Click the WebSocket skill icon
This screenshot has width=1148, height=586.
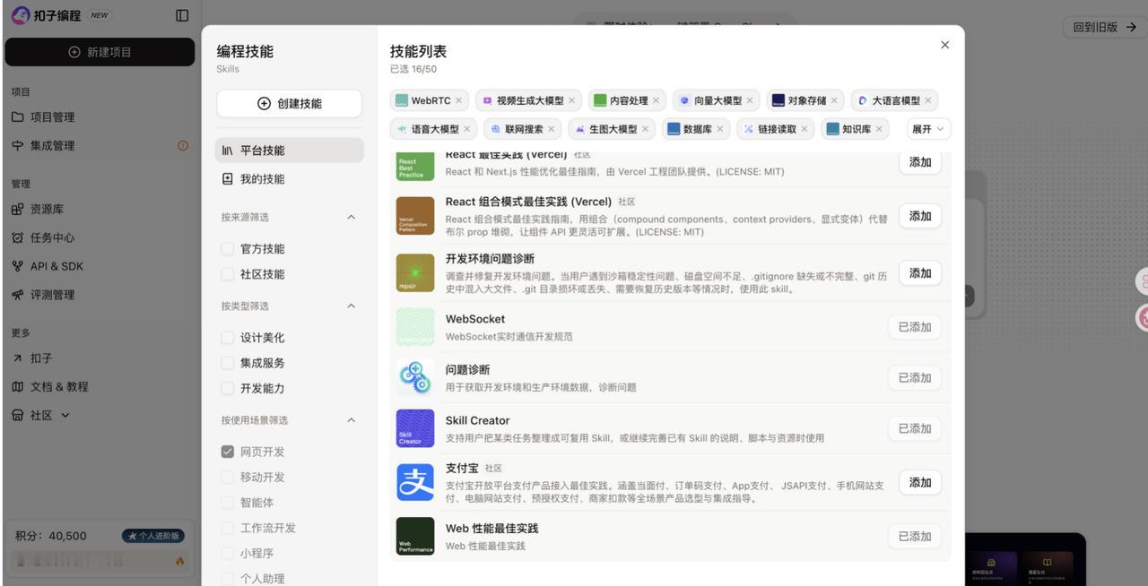point(414,326)
